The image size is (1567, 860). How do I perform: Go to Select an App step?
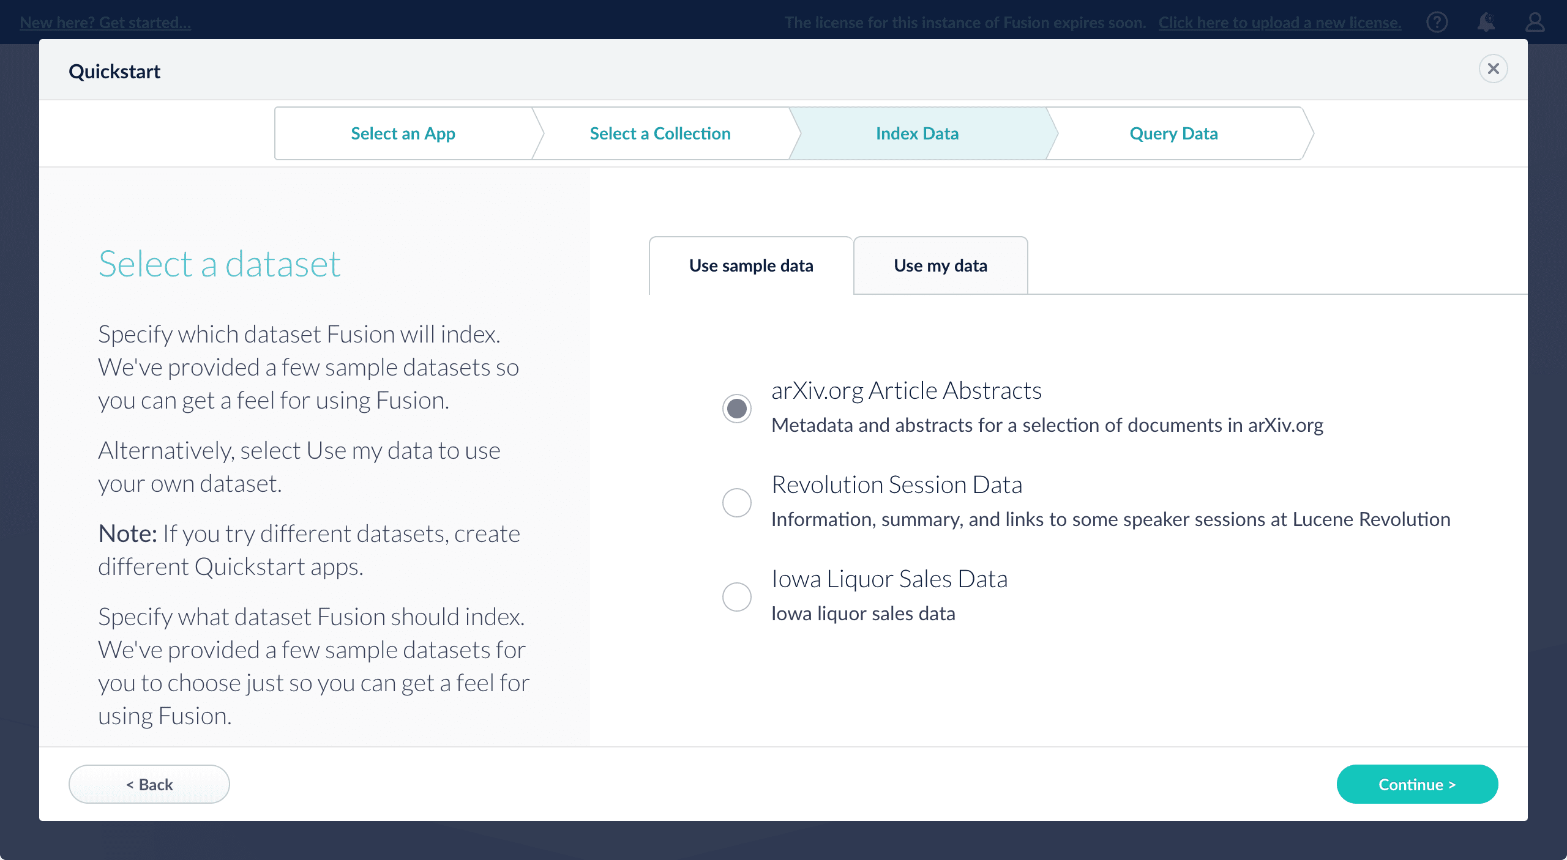(x=403, y=133)
